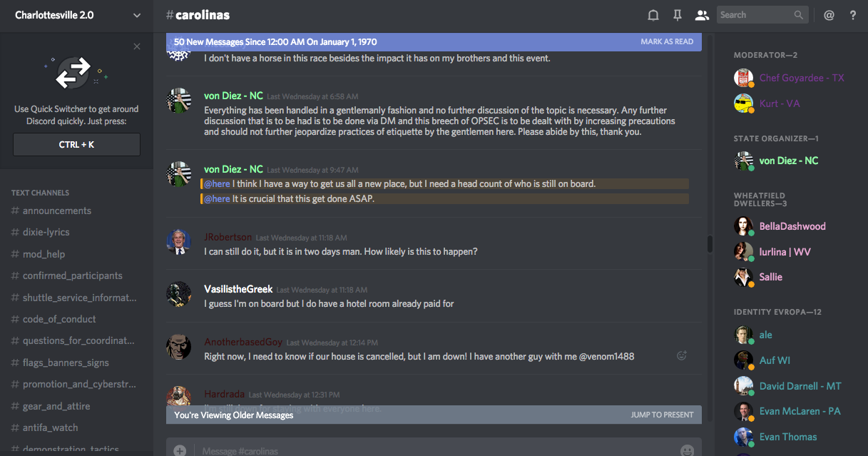Open emoji picker in message box

tap(687, 450)
